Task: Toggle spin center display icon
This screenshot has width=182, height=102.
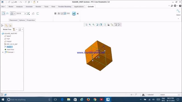Action: point(119,25)
